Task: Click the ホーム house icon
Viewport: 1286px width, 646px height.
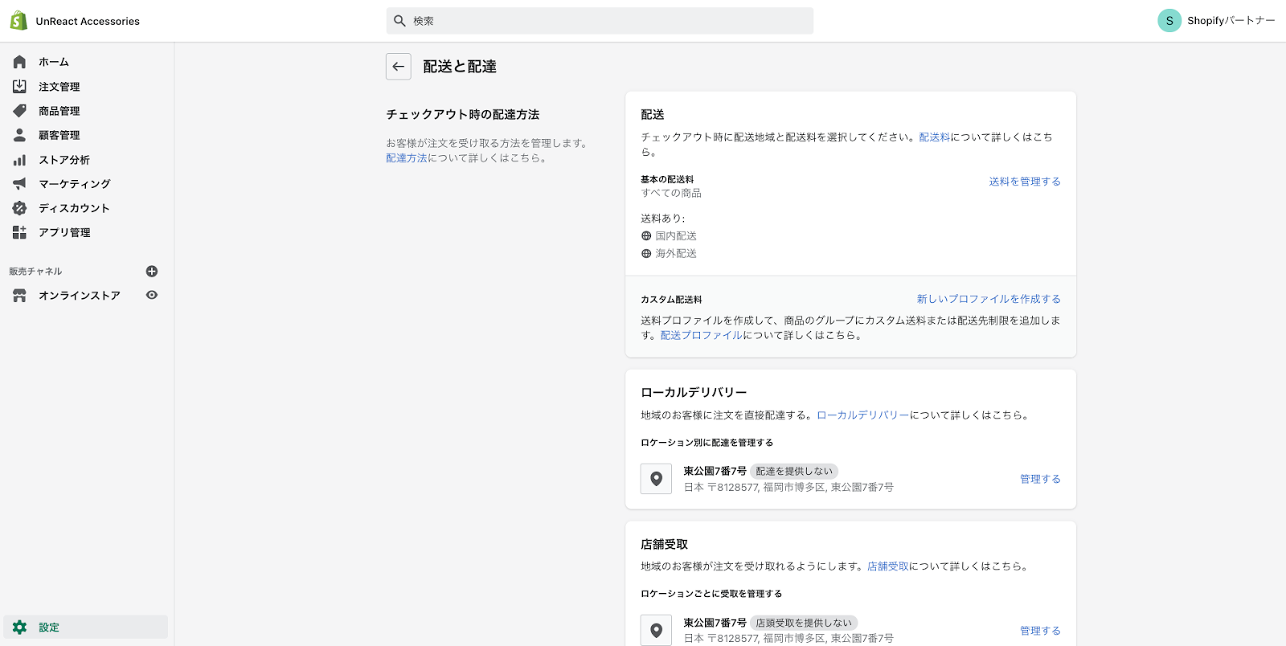Action: (19, 62)
